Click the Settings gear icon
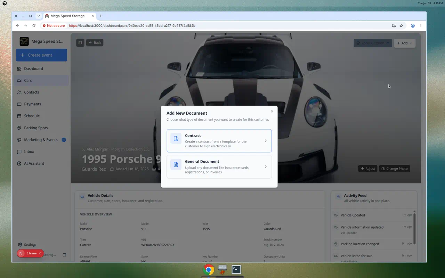This screenshot has width=445, height=278. pos(20,245)
